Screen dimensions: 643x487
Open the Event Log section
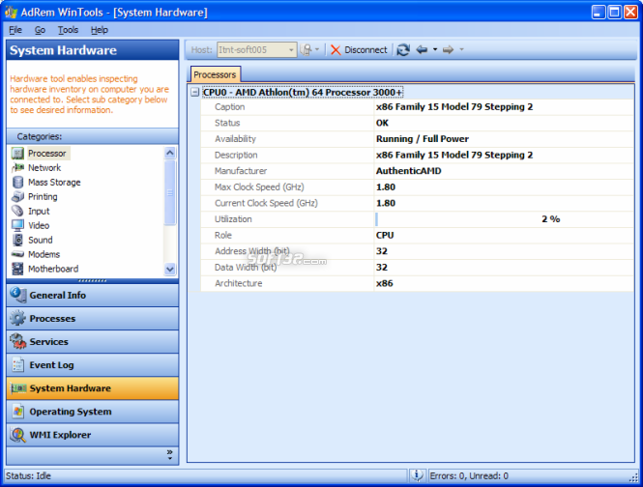93,365
